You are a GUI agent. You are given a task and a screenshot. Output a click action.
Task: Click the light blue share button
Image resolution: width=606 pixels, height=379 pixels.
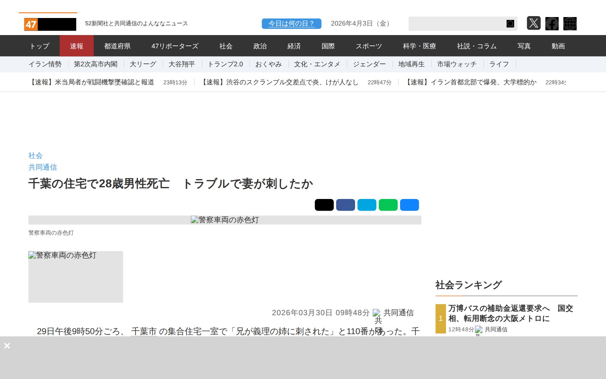tap(366, 205)
